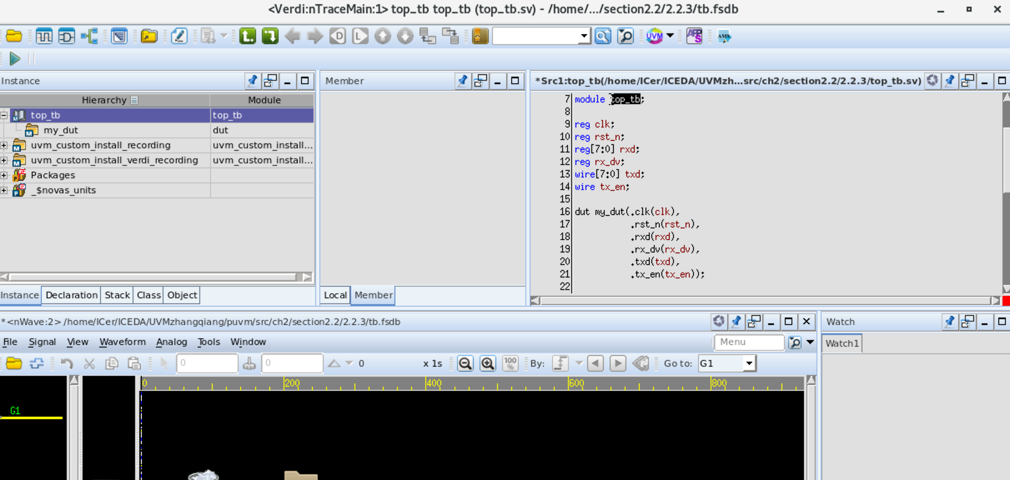Expand the uvm_custom_install_recording tree node
The height and width of the screenshot is (480, 1010).
click(x=4, y=145)
